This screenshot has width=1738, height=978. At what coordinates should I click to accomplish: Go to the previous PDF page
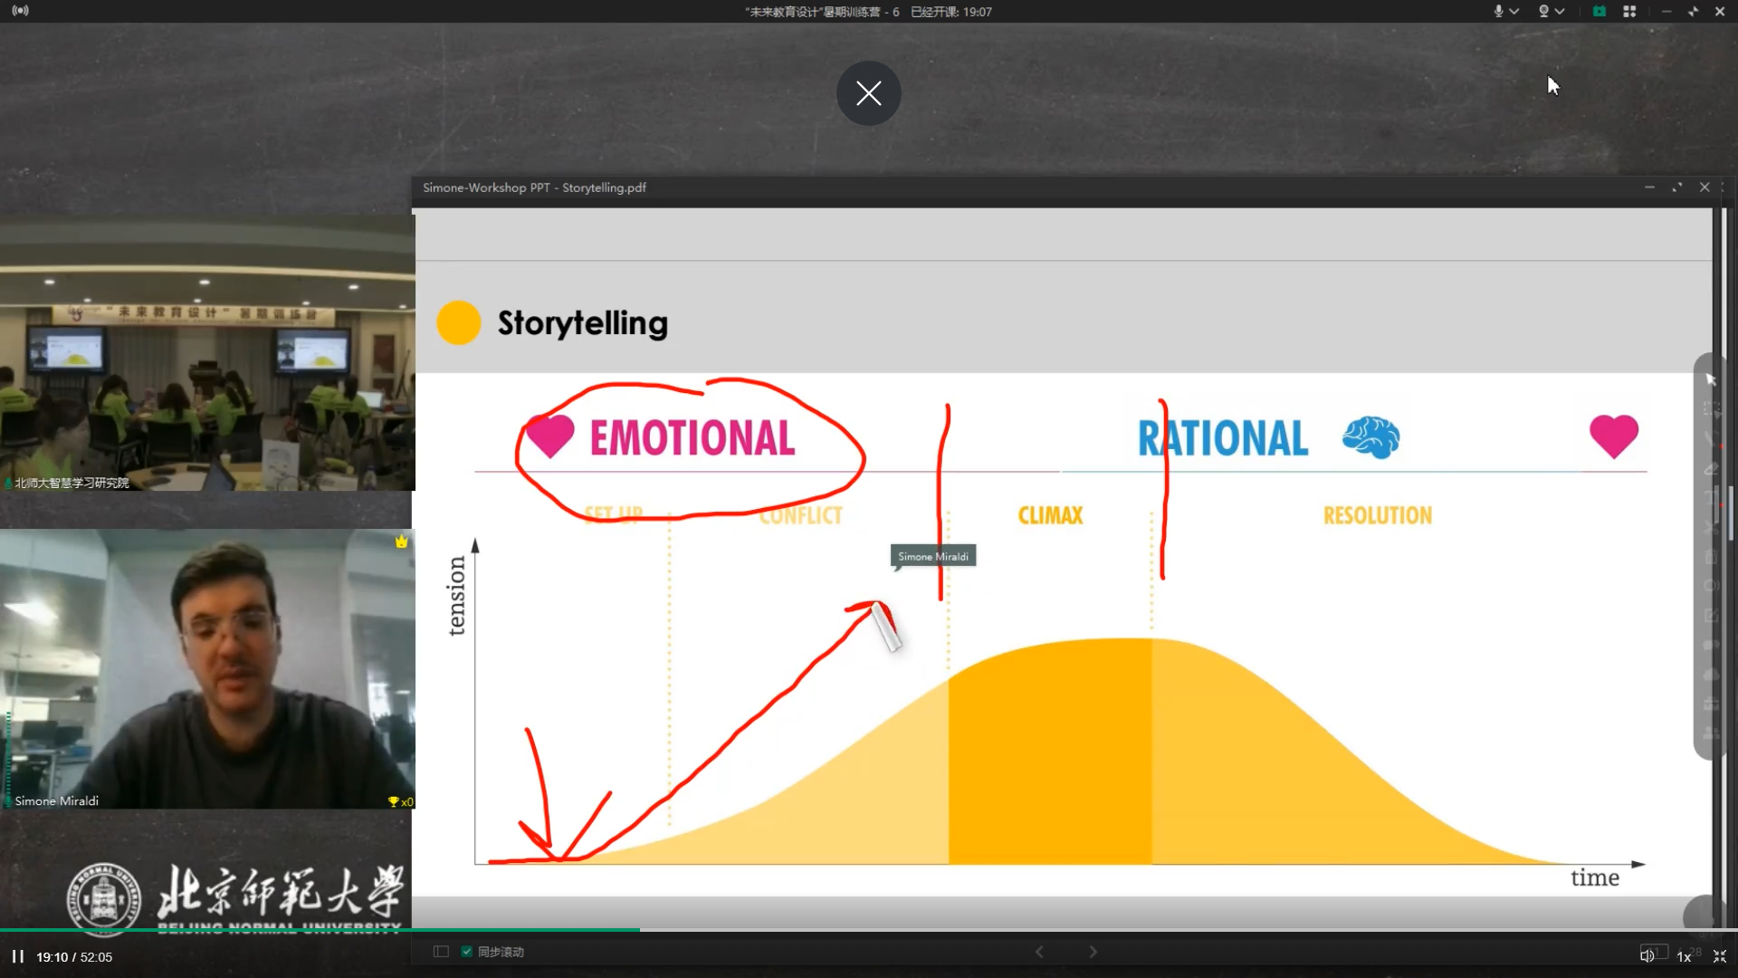coord(1039,952)
